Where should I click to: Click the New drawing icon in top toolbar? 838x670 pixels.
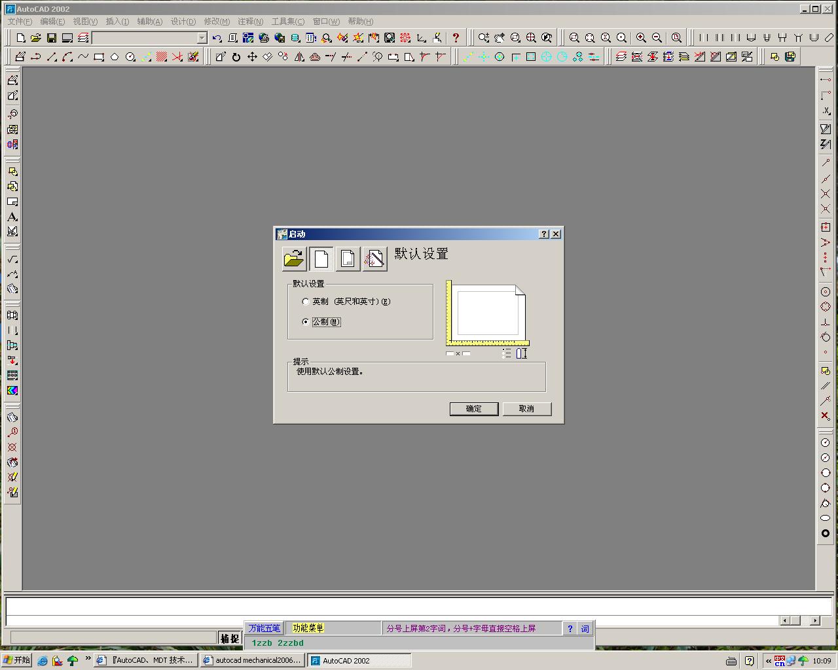[x=20, y=38]
